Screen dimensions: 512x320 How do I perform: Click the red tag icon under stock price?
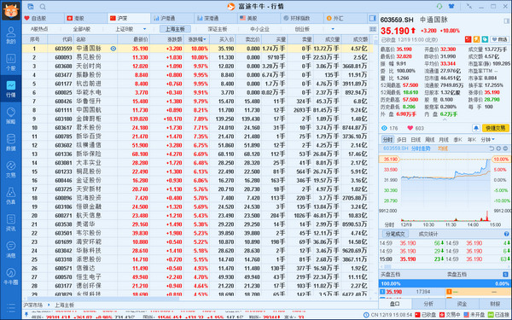pyautogui.click(x=468, y=39)
